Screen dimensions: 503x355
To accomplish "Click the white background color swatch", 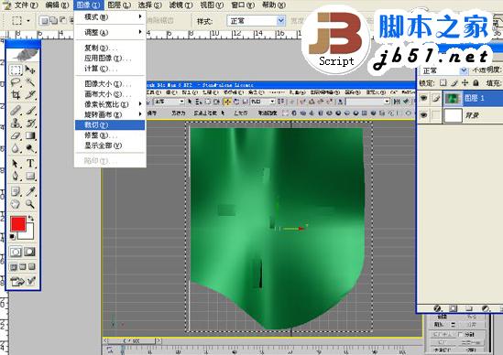I will [29, 234].
